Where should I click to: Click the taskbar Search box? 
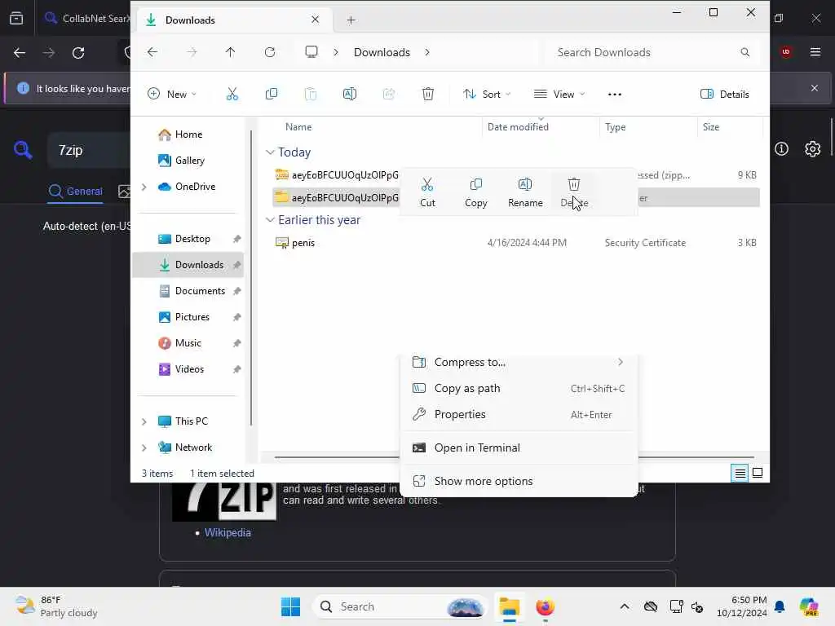click(x=400, y=606)
